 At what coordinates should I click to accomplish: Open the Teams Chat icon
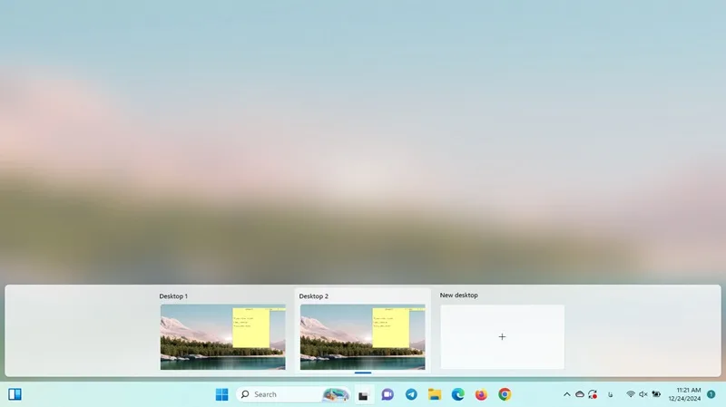pyautogui.click(x=388, y=394)
